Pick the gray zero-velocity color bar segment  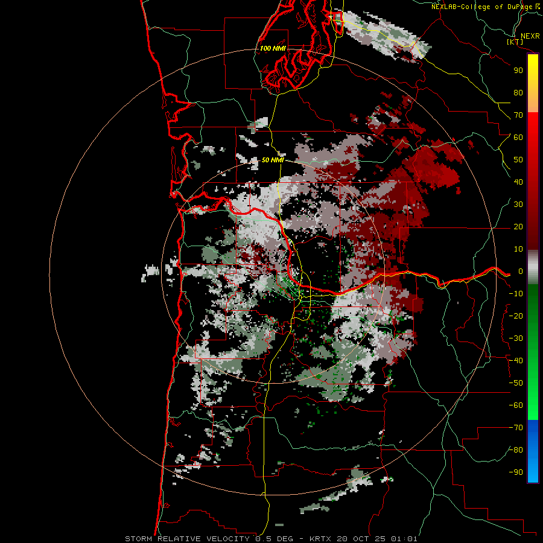(533, 267)
